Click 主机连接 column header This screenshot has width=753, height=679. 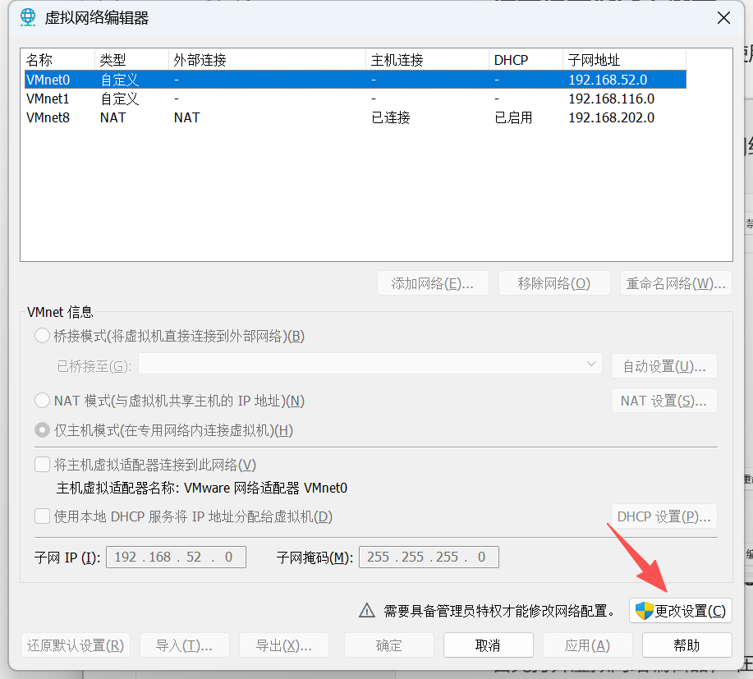point(427,60)
